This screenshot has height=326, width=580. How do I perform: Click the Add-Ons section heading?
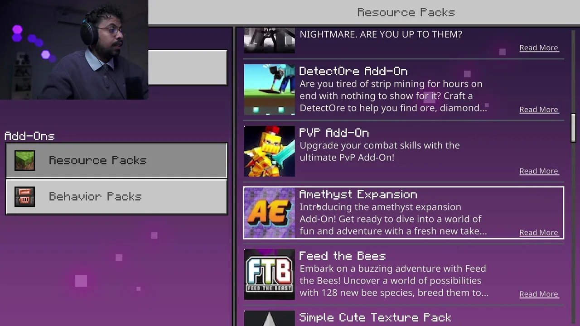tap(29, 136)
